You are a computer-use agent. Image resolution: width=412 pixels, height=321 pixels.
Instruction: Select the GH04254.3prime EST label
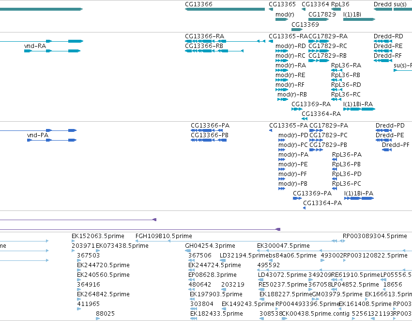[210, 246]
